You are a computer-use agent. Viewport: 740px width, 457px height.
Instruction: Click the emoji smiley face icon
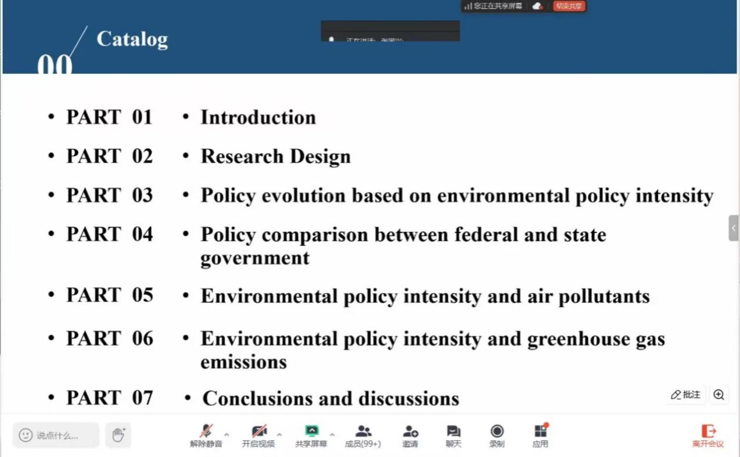click(26, 435)
